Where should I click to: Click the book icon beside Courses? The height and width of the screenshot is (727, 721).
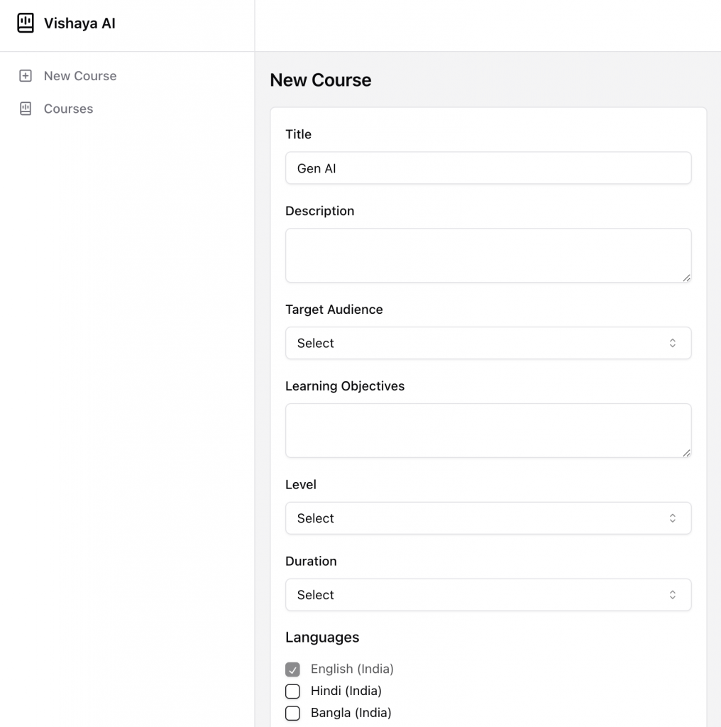[26, 109]
